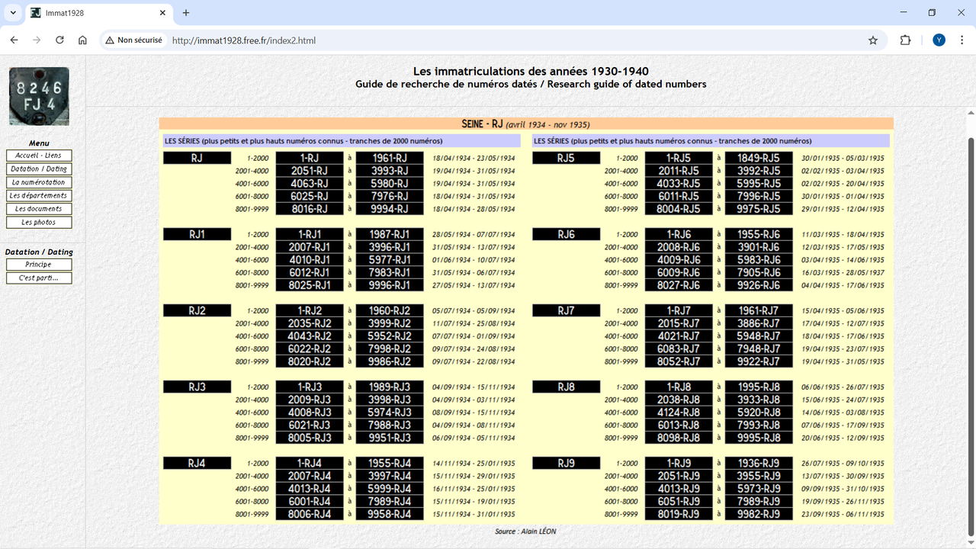
Task: Click plate number 5999-RJ4
Action: point(390,489)
